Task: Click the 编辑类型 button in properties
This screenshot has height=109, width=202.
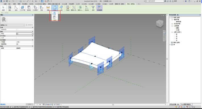Action: [29, 25]
